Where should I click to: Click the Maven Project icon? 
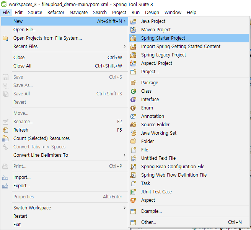click(x=133, y=30)
